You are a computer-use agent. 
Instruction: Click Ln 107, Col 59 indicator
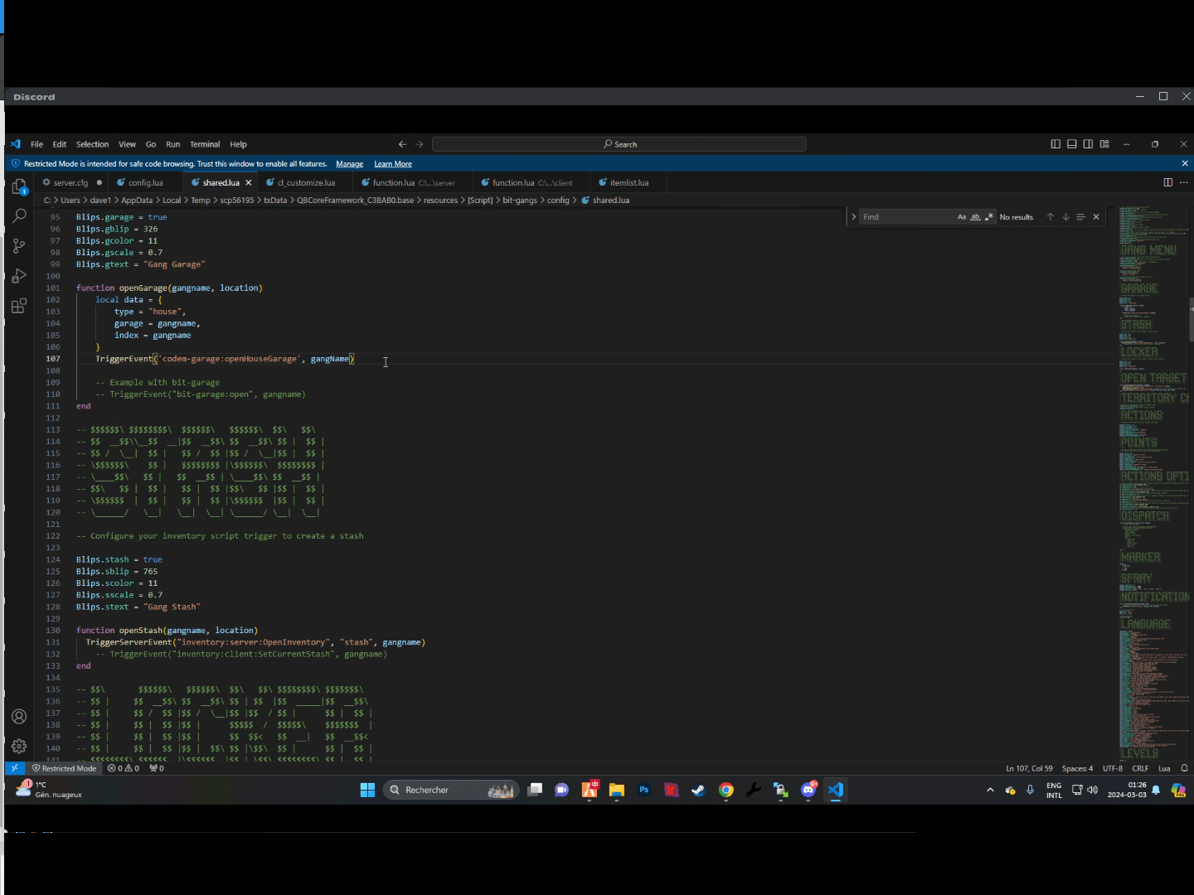[1029, 768]
